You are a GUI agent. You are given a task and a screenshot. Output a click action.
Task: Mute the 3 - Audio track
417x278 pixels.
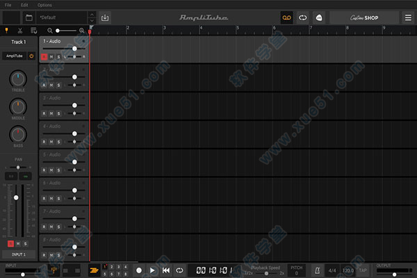pos(51,113)
